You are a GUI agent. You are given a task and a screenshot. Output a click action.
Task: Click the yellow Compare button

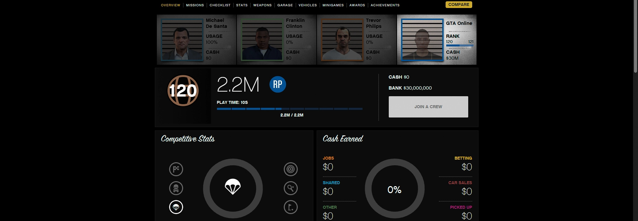(x=459, y=5)
